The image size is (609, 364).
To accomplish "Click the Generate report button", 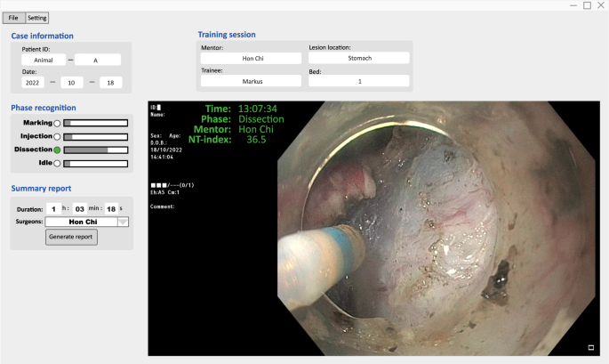I will click(x=71, y=237).
